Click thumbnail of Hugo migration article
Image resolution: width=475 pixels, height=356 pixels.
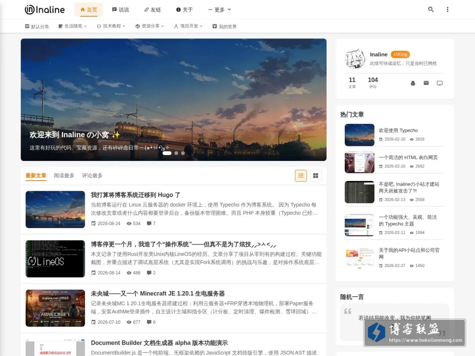55,210
